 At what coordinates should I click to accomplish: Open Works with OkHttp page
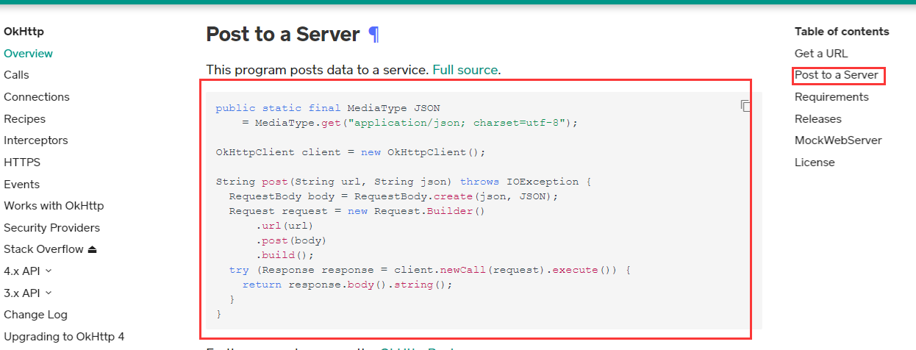[54, 206]
